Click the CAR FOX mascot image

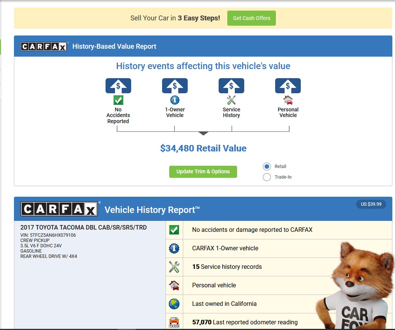pyautogui.click(x=355, y=285)
